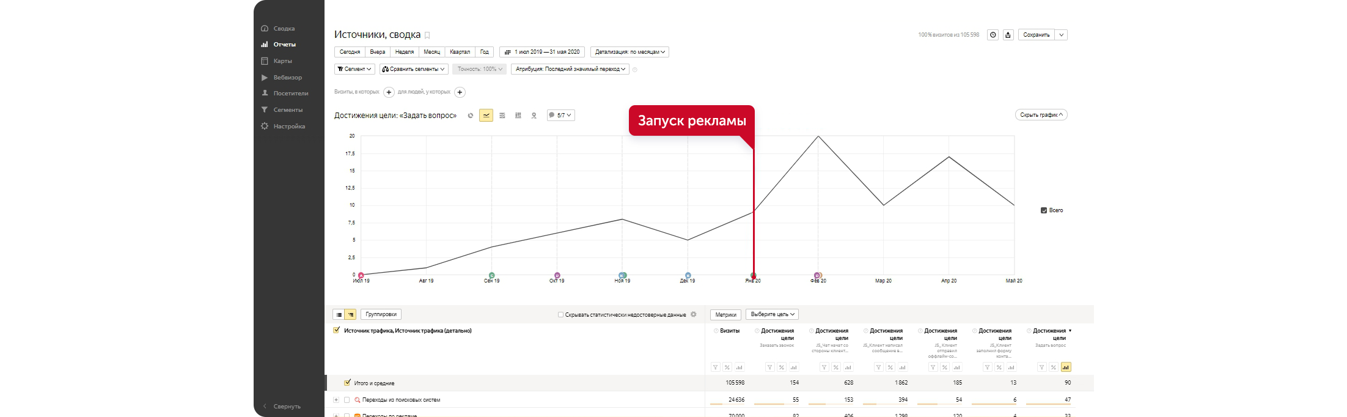Image resolution: width=1347 pixels, height=417 pixels.
Task: Select the Сегодня period
Action: 350,52
